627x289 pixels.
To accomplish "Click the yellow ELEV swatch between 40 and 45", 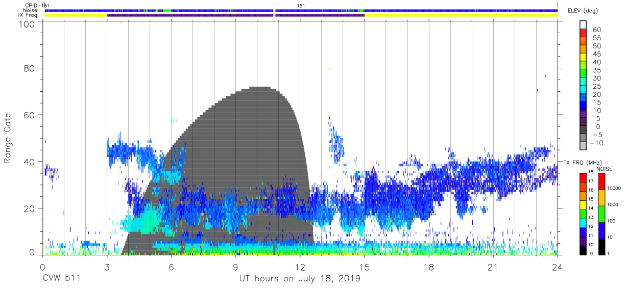I will coord(583,57).
